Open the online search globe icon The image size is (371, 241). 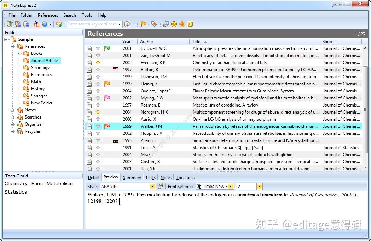[45, 24]
